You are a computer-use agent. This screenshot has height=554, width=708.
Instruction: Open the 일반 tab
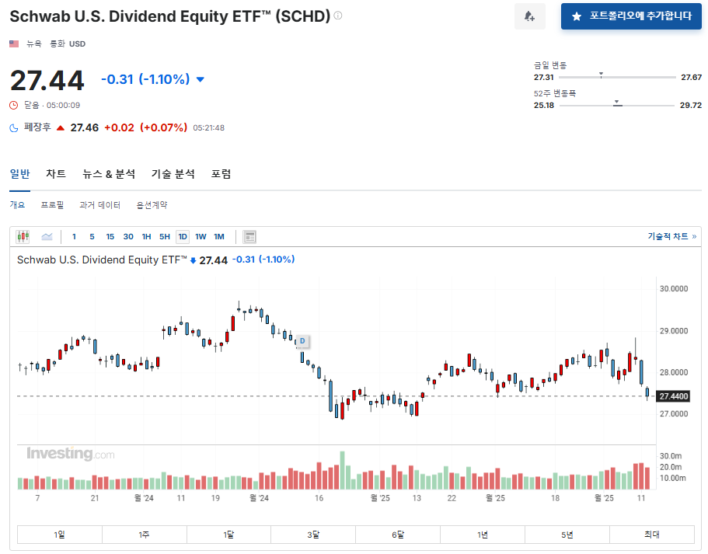pyautogui.click(x=20, y=174)
